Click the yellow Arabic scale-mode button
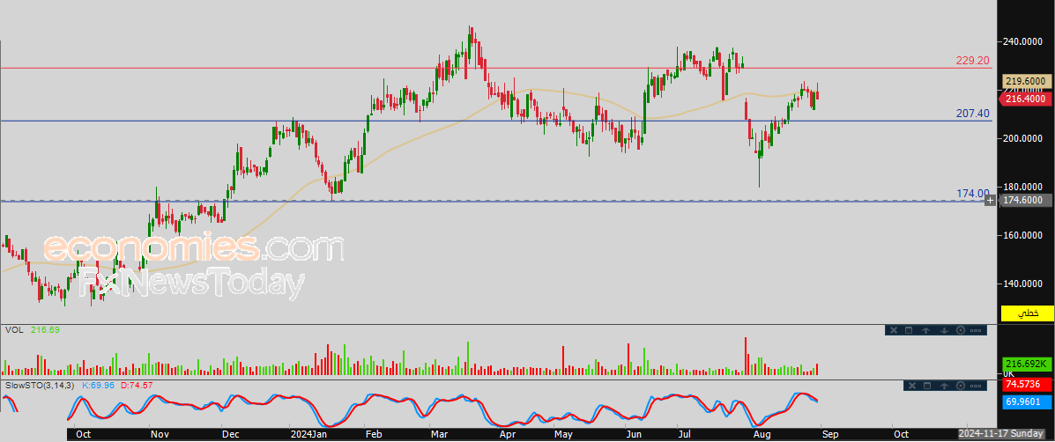The width and height of the screenshot is (1055, 442). coord(1028,313)
